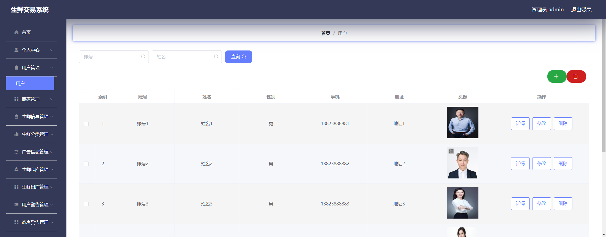Click the grid icon beside 生鲜出库管理

[16, 187]
